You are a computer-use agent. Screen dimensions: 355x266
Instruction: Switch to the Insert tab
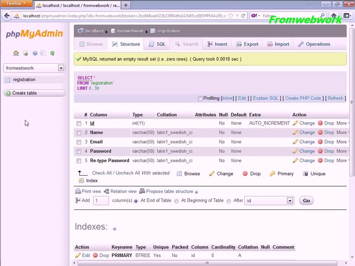(217, 44)
